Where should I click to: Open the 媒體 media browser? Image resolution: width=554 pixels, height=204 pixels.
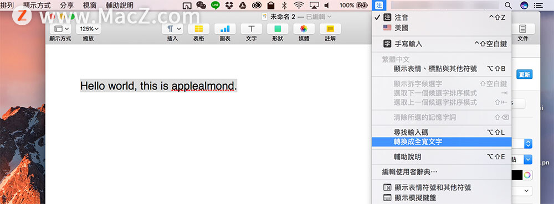click(304, 29)
